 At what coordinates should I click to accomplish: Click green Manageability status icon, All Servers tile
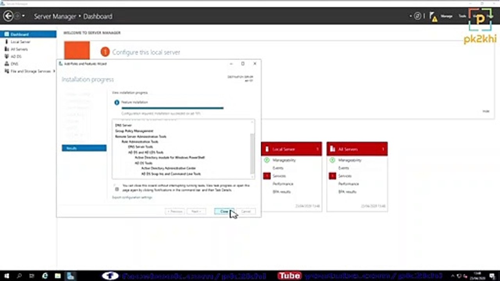pyautogui.click(x=332, y=160)
